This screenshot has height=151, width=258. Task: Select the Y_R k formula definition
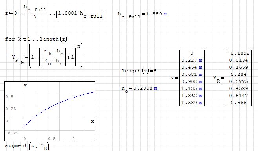[x=47, y=55]
